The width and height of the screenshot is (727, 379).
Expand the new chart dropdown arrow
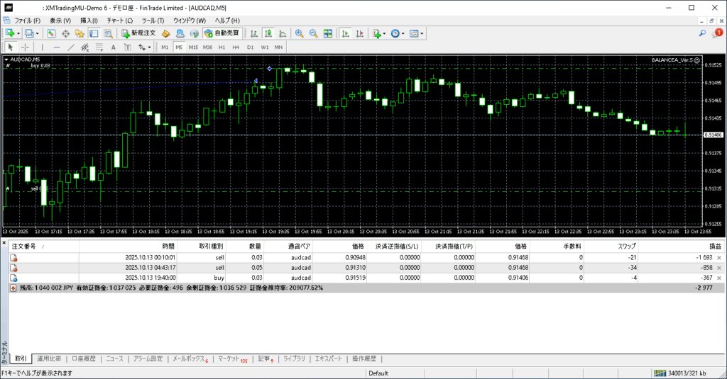pos(18,33)
